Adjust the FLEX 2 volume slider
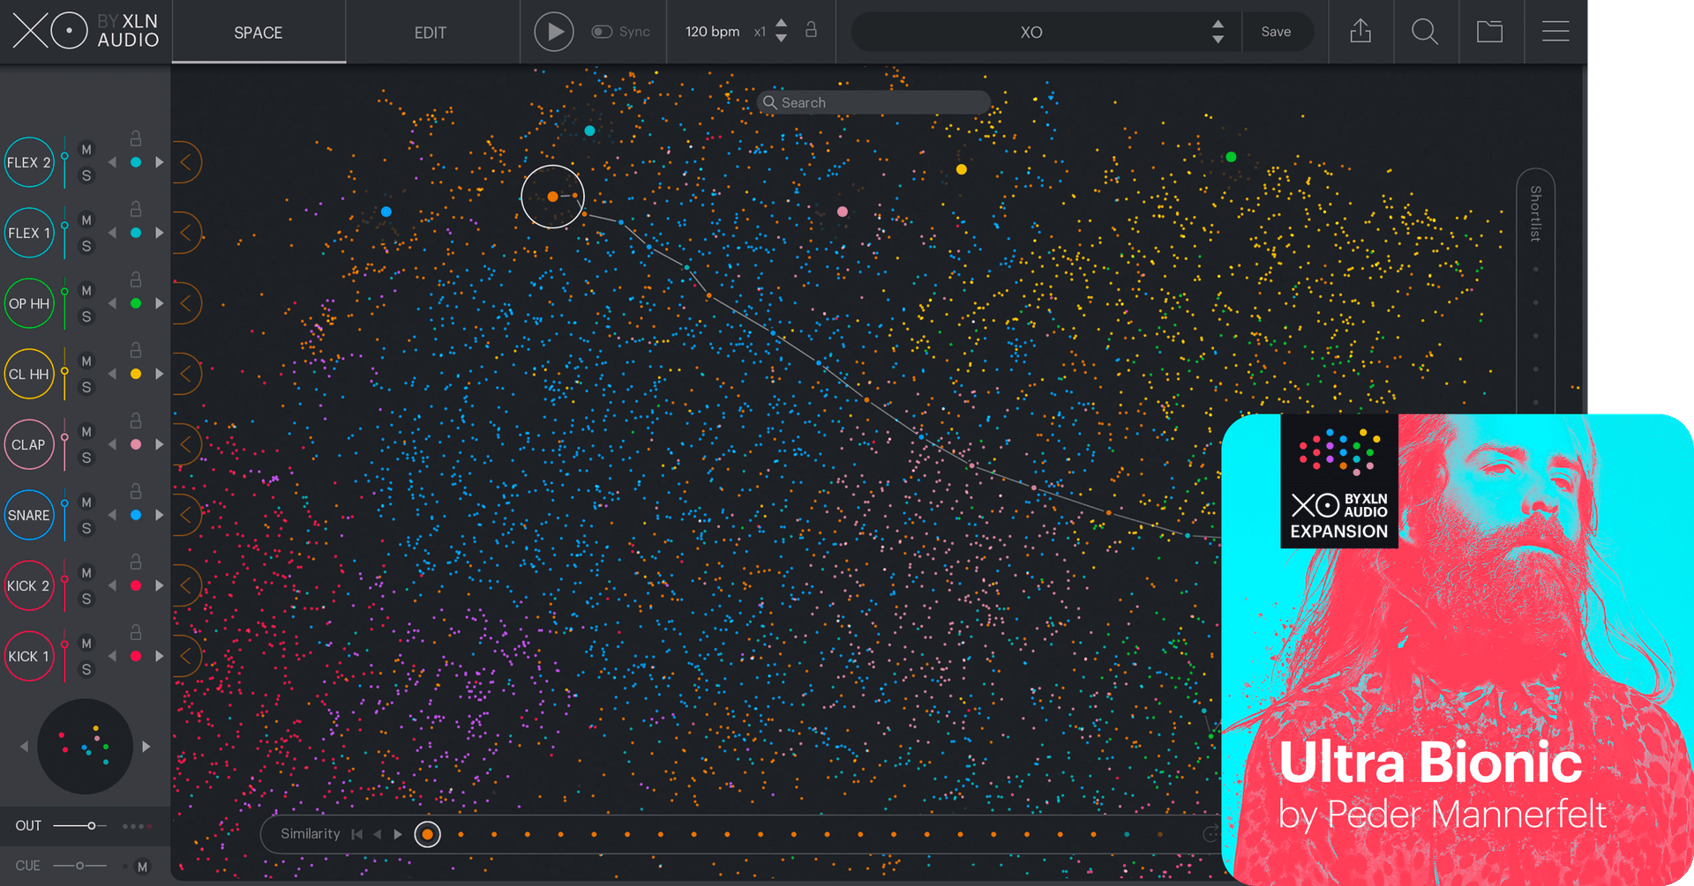1694x886 pixels. 64,161
